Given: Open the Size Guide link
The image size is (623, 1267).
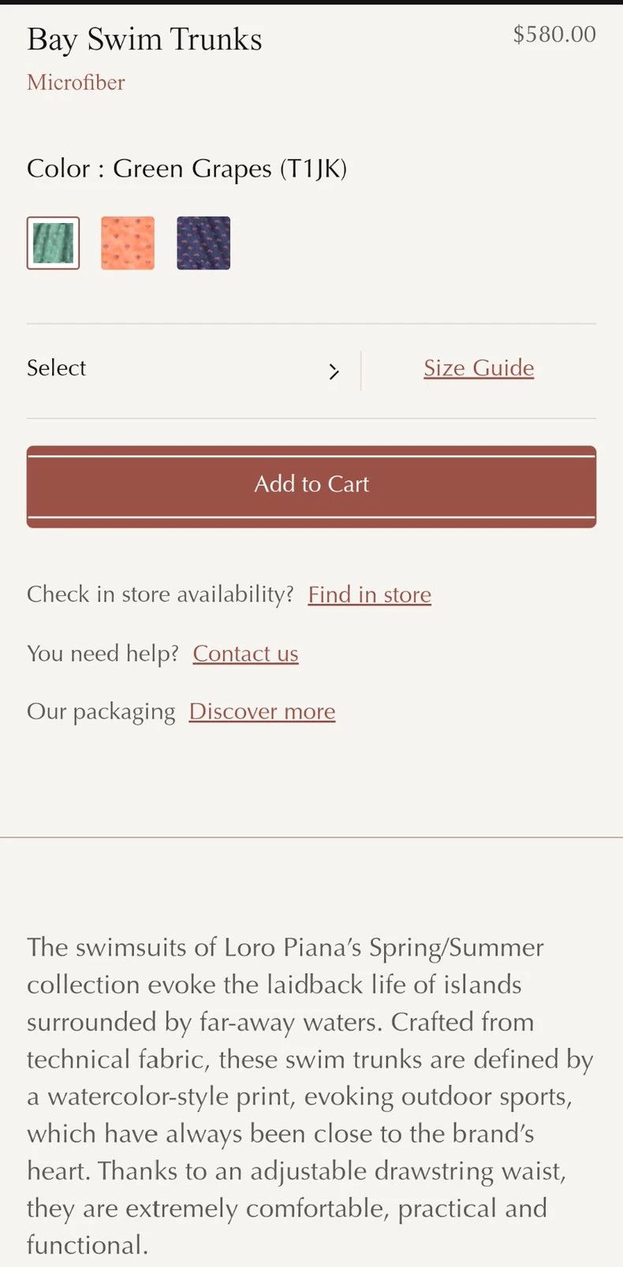Looking at the screenshot, I should point(479,368).
